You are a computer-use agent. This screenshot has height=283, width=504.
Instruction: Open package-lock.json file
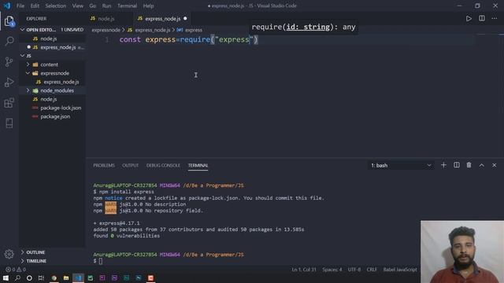click(52, 108)
